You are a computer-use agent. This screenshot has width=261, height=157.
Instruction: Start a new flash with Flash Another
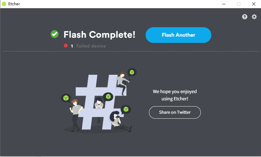tap(178, 35)
